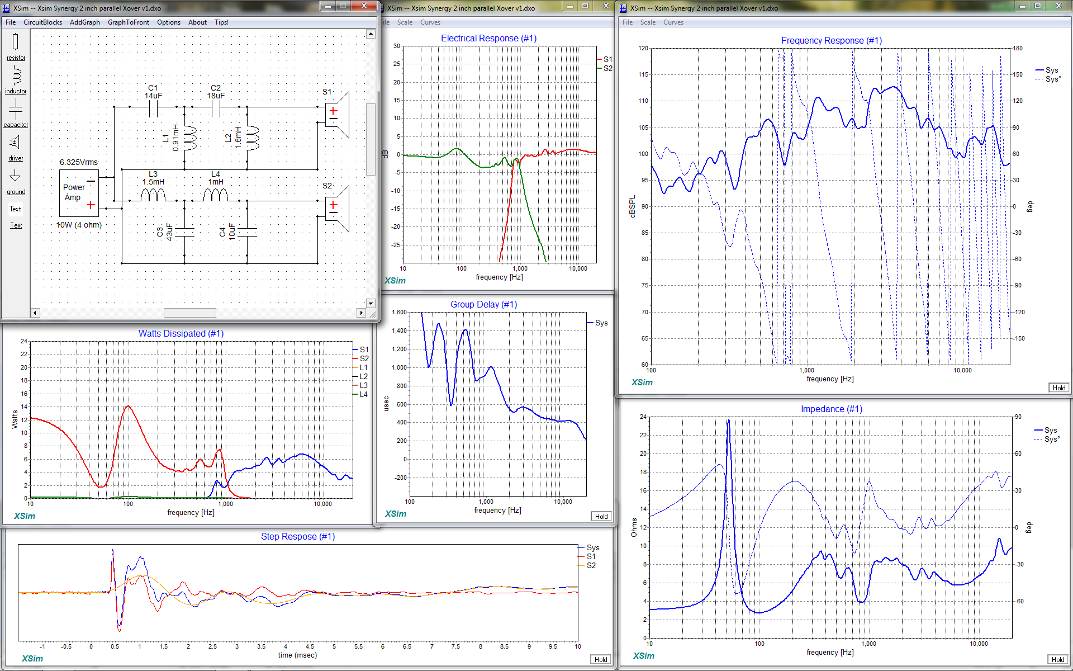Open the Options menu

point(169,22)
